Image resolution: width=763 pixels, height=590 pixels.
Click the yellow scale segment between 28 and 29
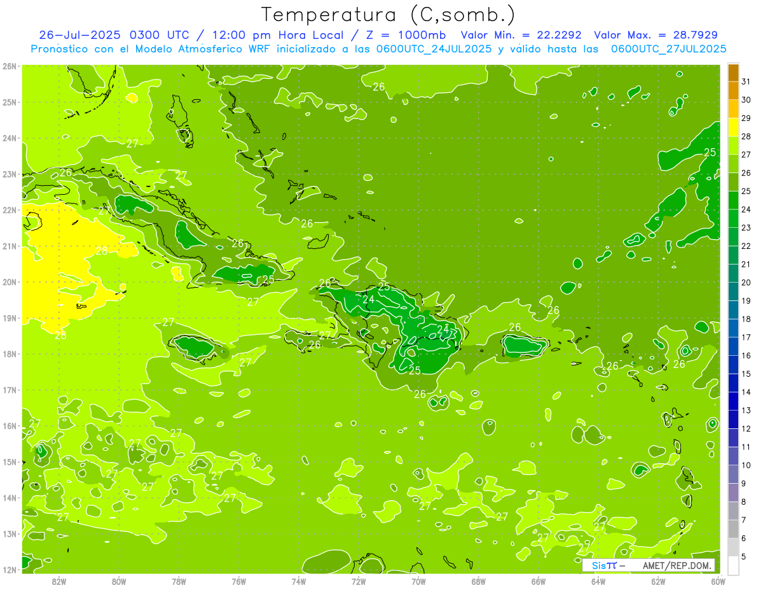click(733, 127)
